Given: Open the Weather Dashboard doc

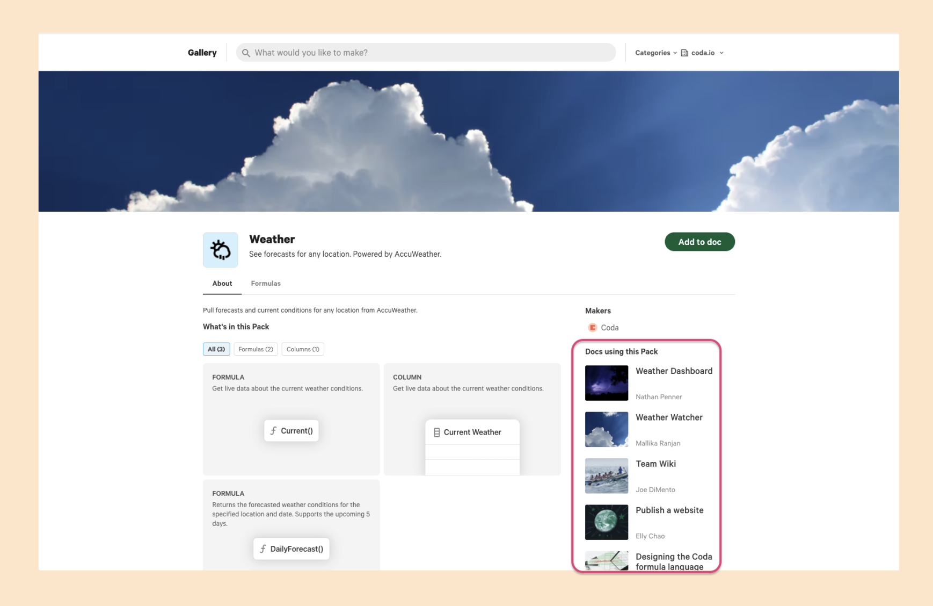Looking at the screenshot, I should [x=674, y=371].
